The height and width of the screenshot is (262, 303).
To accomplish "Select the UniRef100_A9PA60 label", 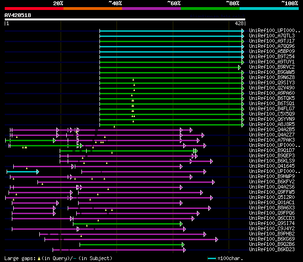I will coord(272,93).
